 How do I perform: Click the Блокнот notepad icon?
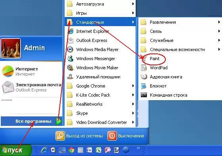point(144,86)
